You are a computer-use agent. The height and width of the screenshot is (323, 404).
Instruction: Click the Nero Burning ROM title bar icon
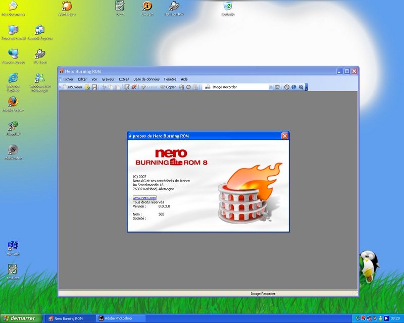(62, 71)
